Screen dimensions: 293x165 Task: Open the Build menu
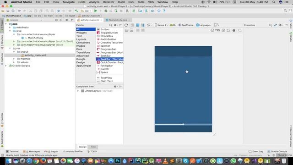coord(121,2)
